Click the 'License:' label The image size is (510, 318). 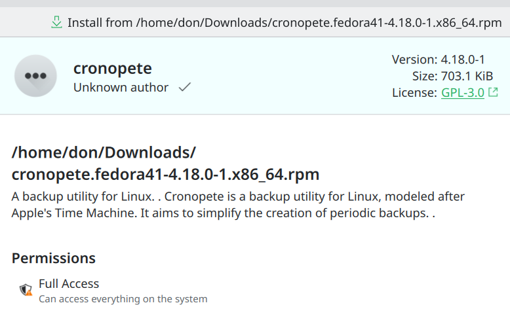(414, 92)
